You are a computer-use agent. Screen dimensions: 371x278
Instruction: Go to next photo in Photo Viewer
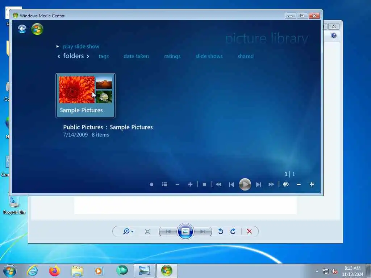[x=203, y=231]
